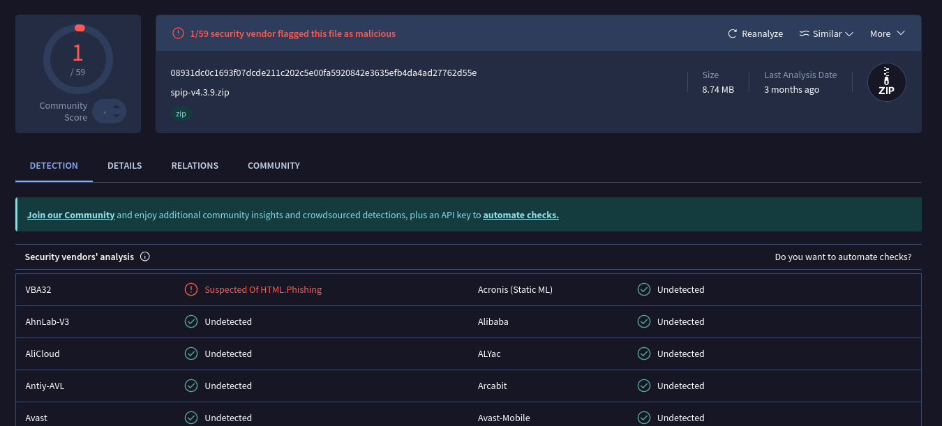Open the Relations tab
Viewport: 942px width, 426px height.
tap(195, 165)
